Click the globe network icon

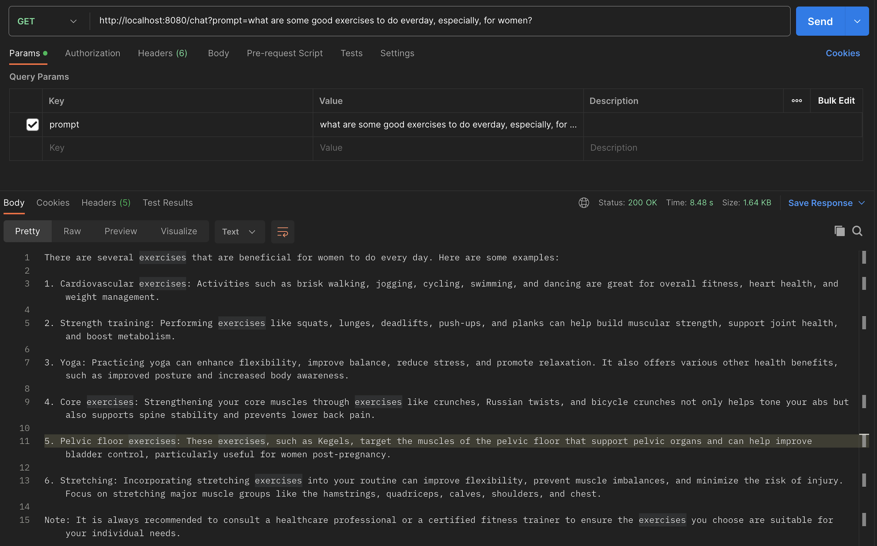coord(583,203)
